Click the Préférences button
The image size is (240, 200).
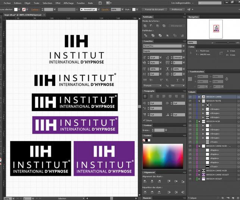[177, 9]
